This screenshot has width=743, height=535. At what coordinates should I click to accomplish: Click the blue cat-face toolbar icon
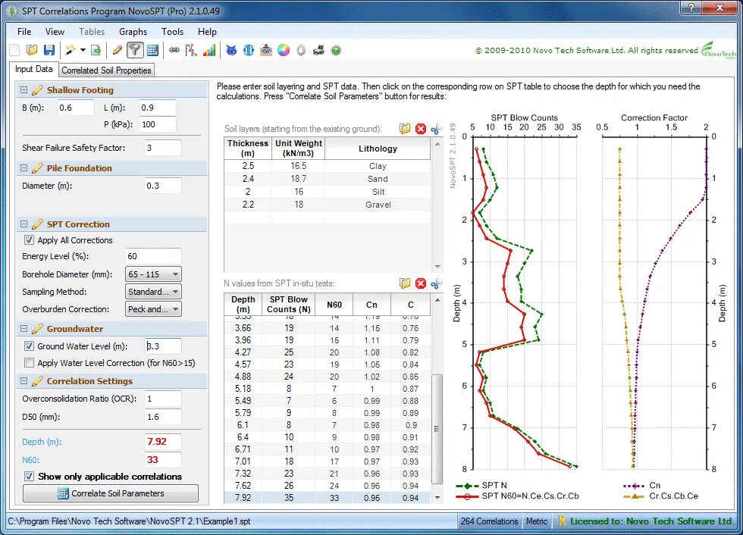click(x=231, y=50)
